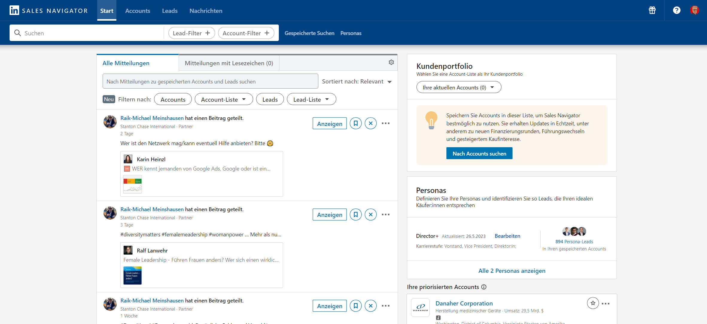The width and height of the screenshot is (707, 324).
Task: Switch to Mitteilungen mit Lesezeichen (0) tab
Action: pyautogui.click(x=229, y=63)
